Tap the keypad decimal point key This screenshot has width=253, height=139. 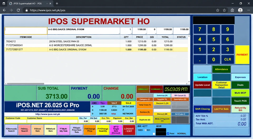click(200, 59)
